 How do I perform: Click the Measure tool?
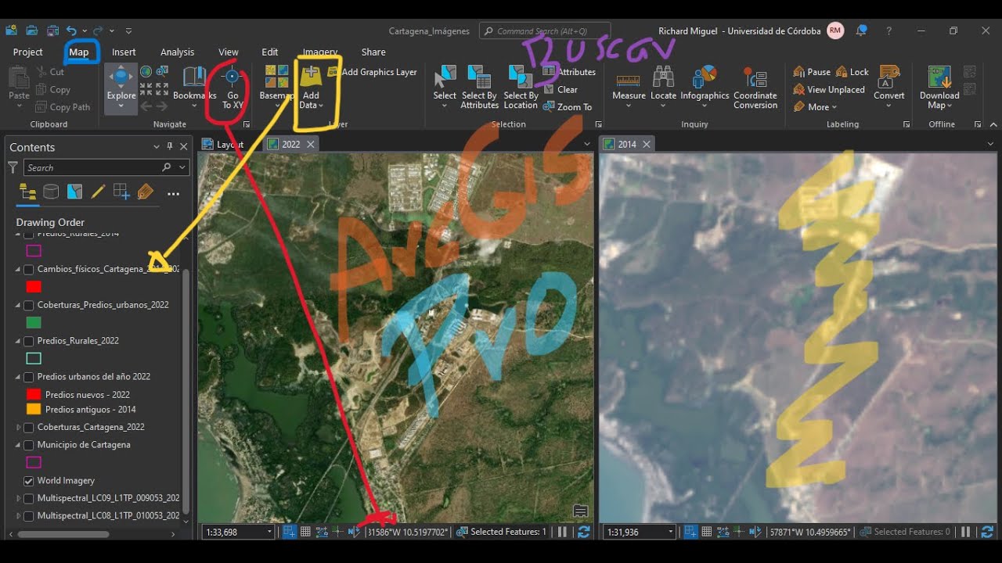pyautogui.click(x=629, y=86)
